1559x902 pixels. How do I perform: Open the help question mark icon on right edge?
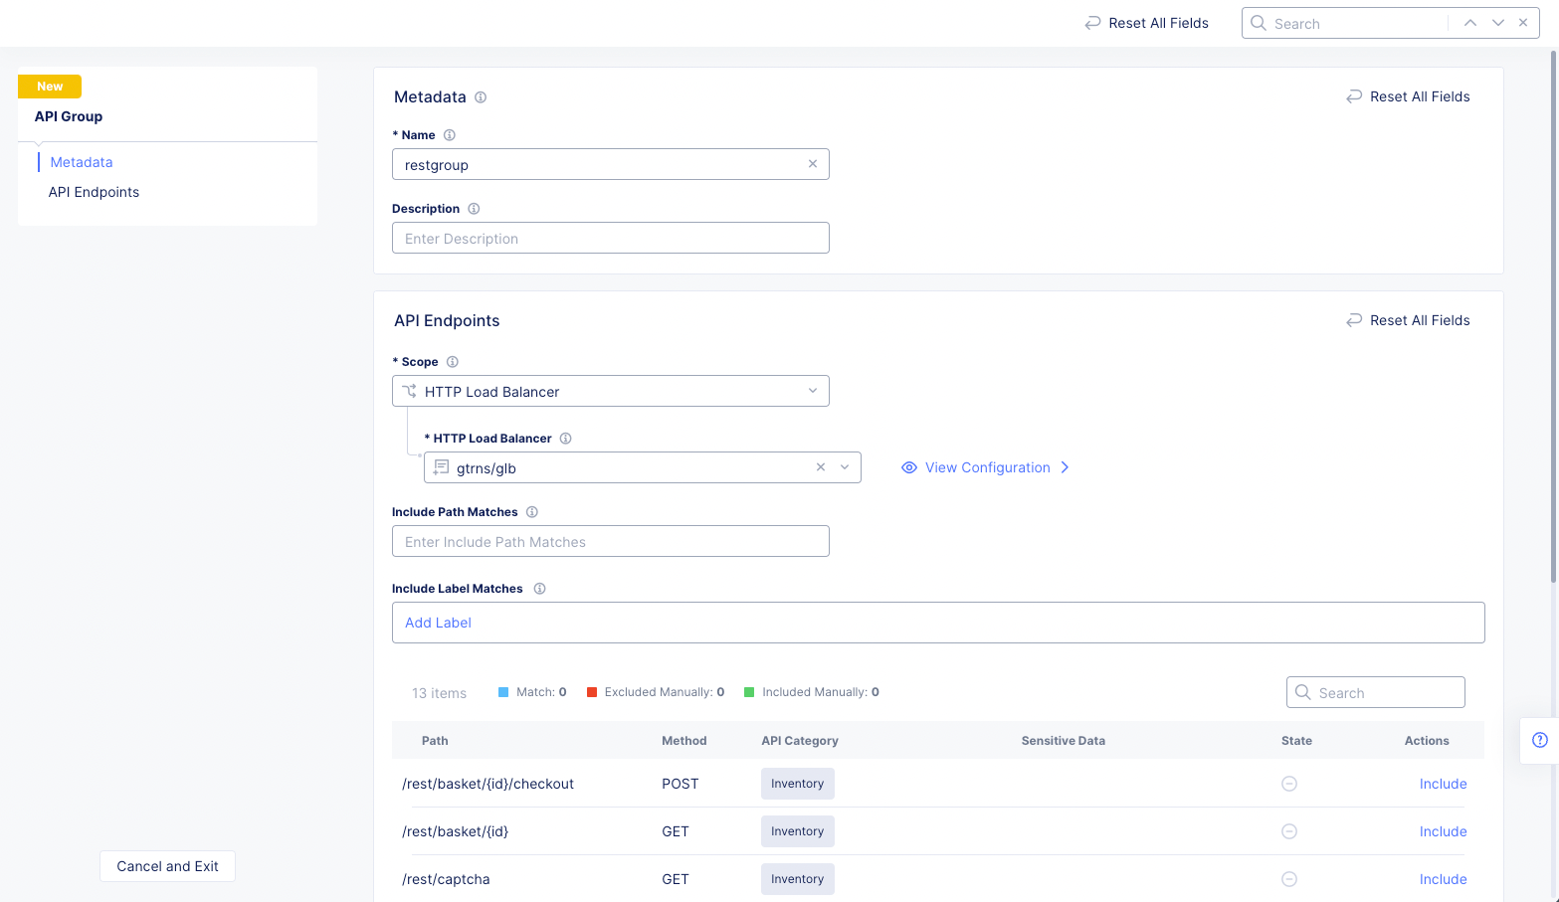pyautogui.click(x=1542, y=741)
